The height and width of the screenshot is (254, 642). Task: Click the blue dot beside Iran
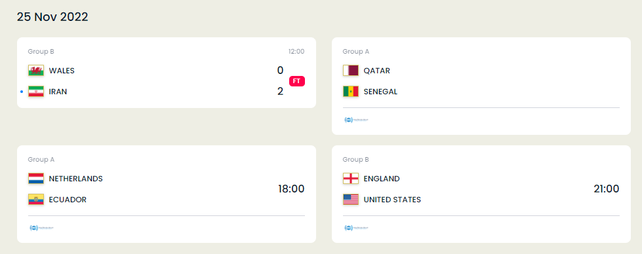[22, 92]
